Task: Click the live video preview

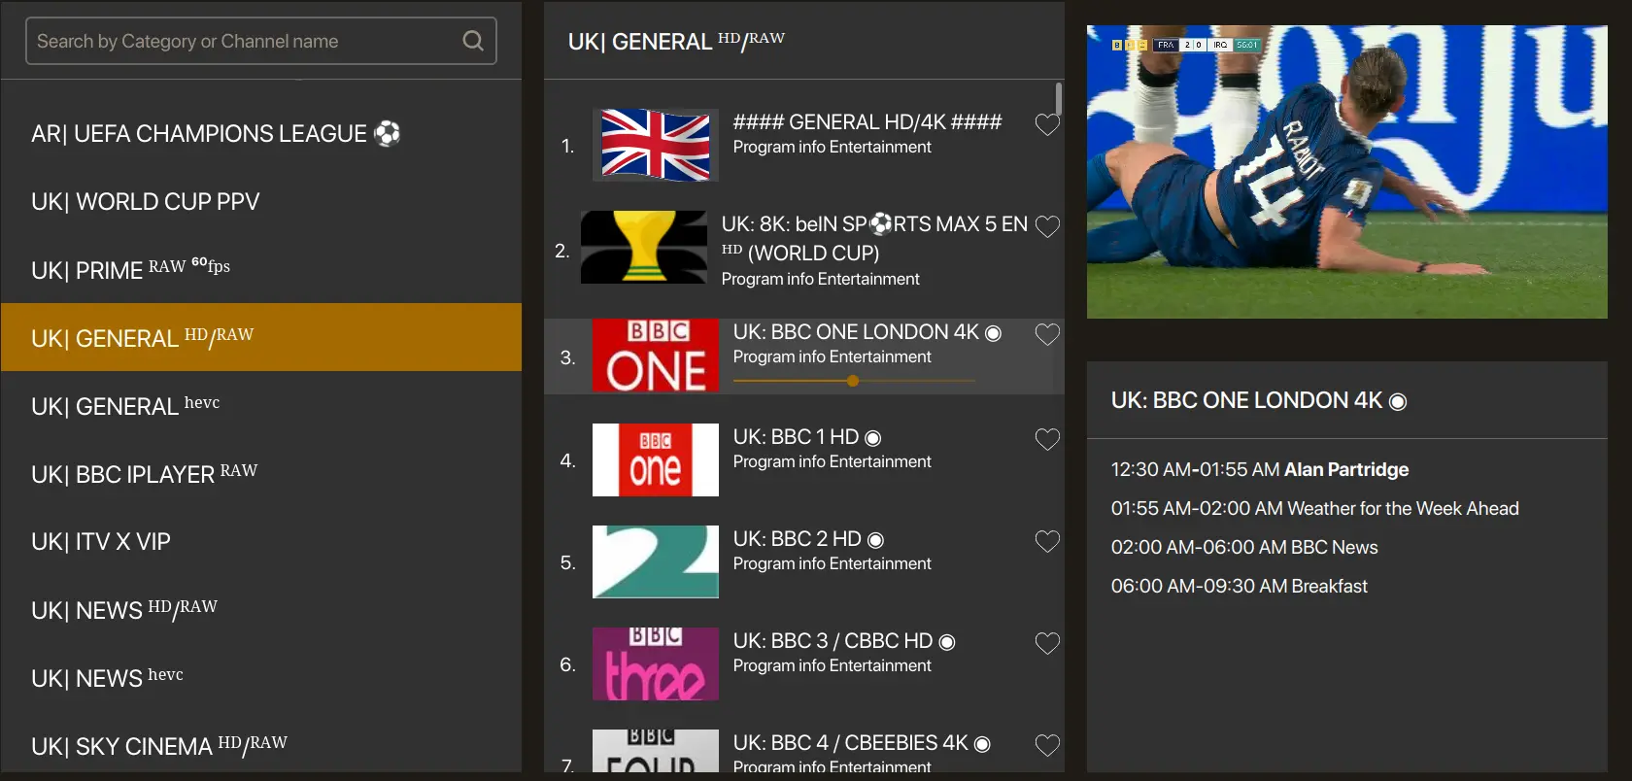Action: pos(1347,172)
